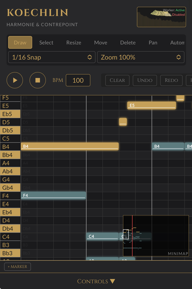Click the BPM input field
Image resolution: width=192 pixels, height=289 pixels.
pyautogui.click(x=78, y=80)
